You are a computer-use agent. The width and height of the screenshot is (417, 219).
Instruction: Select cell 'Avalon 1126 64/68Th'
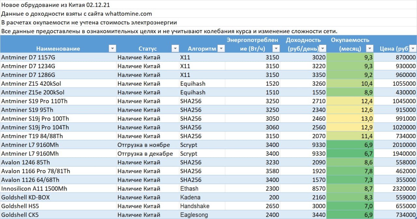point(58,180)
